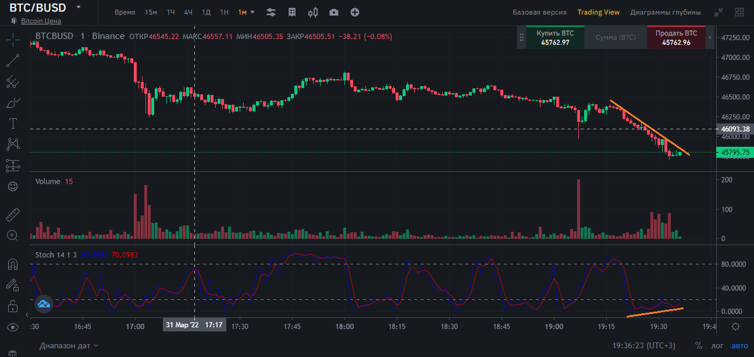Change chart type with candlestick icon
Viewport: 754px width, 357px height.
coord(313,12)
